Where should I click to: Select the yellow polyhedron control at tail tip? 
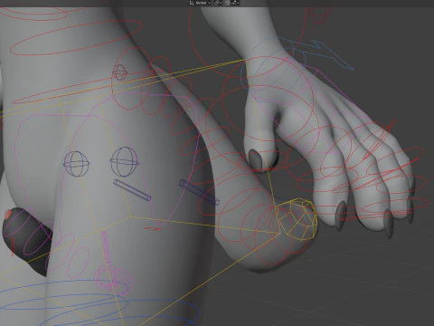[297, 219]
